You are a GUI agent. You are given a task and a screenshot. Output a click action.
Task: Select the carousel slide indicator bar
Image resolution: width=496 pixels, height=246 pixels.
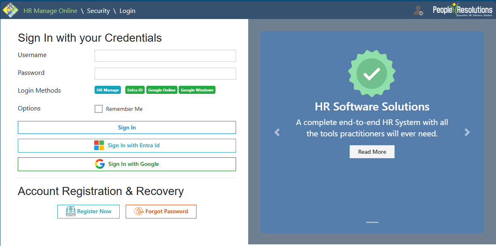[372, 222]
